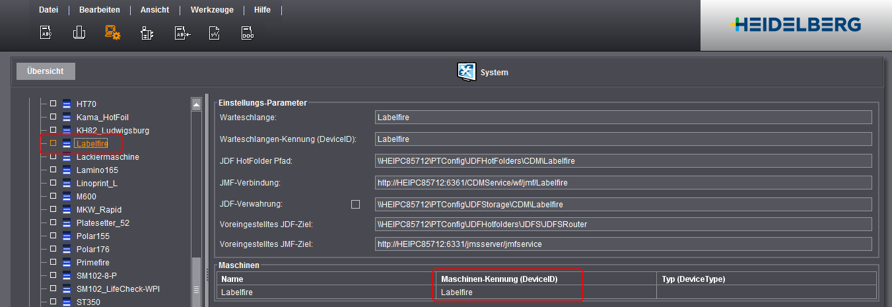Open the Hilfe menu

[262, 10]
